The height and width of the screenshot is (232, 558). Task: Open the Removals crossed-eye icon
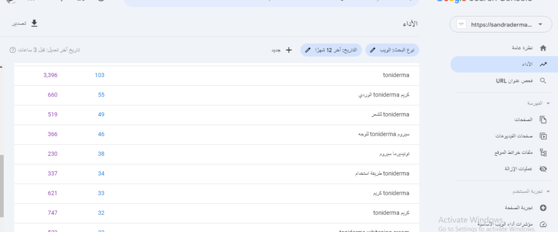pyautogui.click(x=543, y=169)
